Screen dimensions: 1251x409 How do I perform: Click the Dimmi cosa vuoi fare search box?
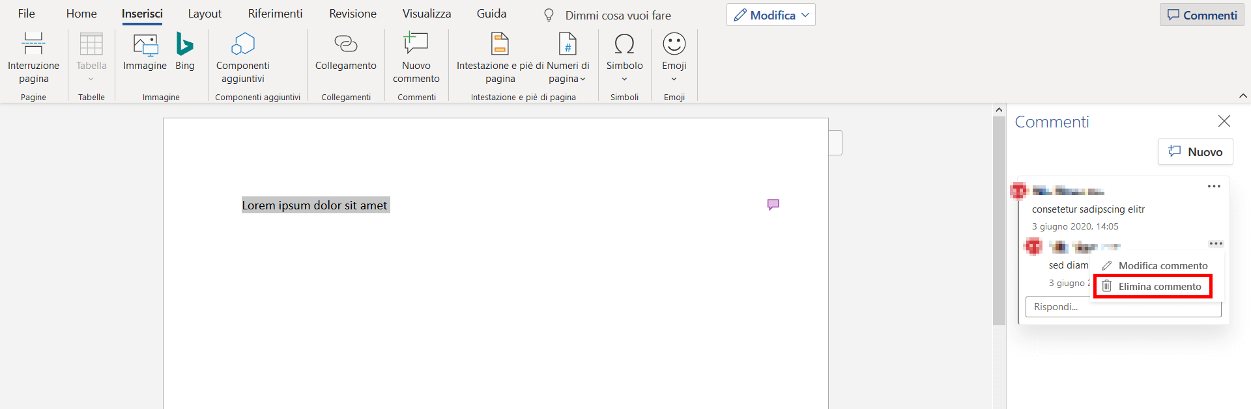[618, 15]
